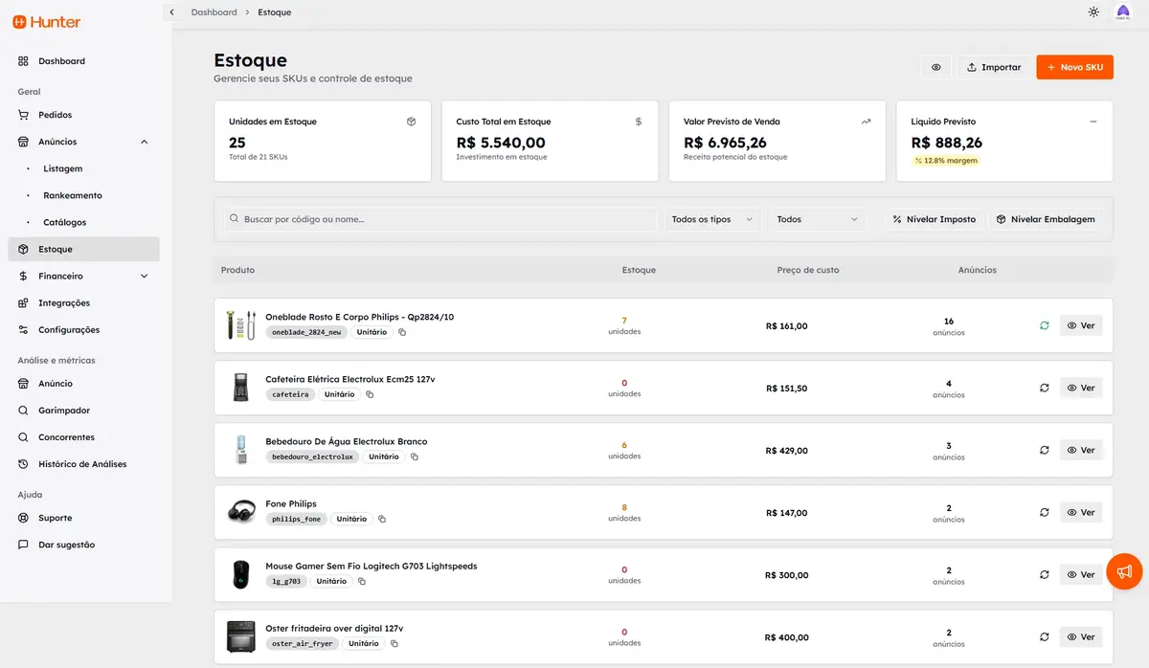The width and height of the screenshot is (1149, 668).
Task: View the Cafeteira Elétrica Electrolux product
Action: (x=1081, y=388)
